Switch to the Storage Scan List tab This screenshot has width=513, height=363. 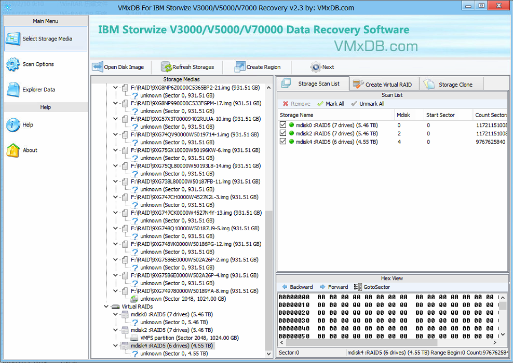[x=313, y=83]
